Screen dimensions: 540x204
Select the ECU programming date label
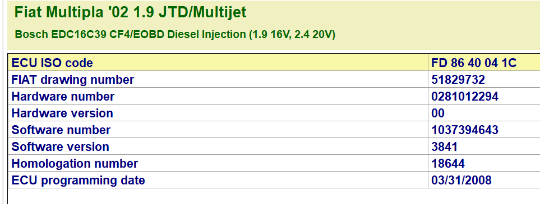point(78,181)
